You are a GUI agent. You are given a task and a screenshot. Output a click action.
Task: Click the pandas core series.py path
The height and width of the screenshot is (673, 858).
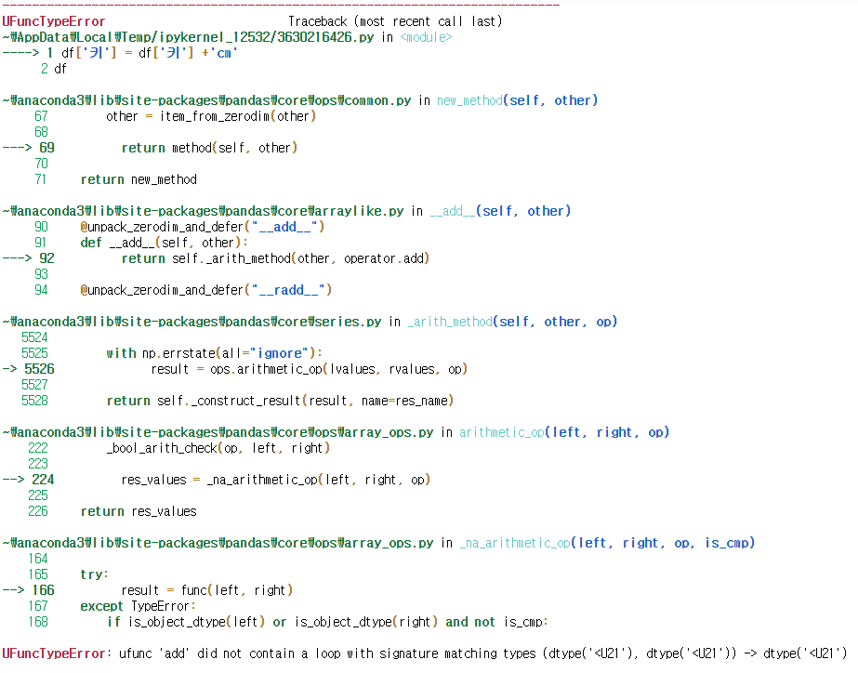coord(191,322)
